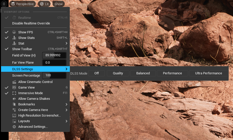Click the Screen Percentage label
233x140 pixels.
pyautogui.click(x=26, y=76)
